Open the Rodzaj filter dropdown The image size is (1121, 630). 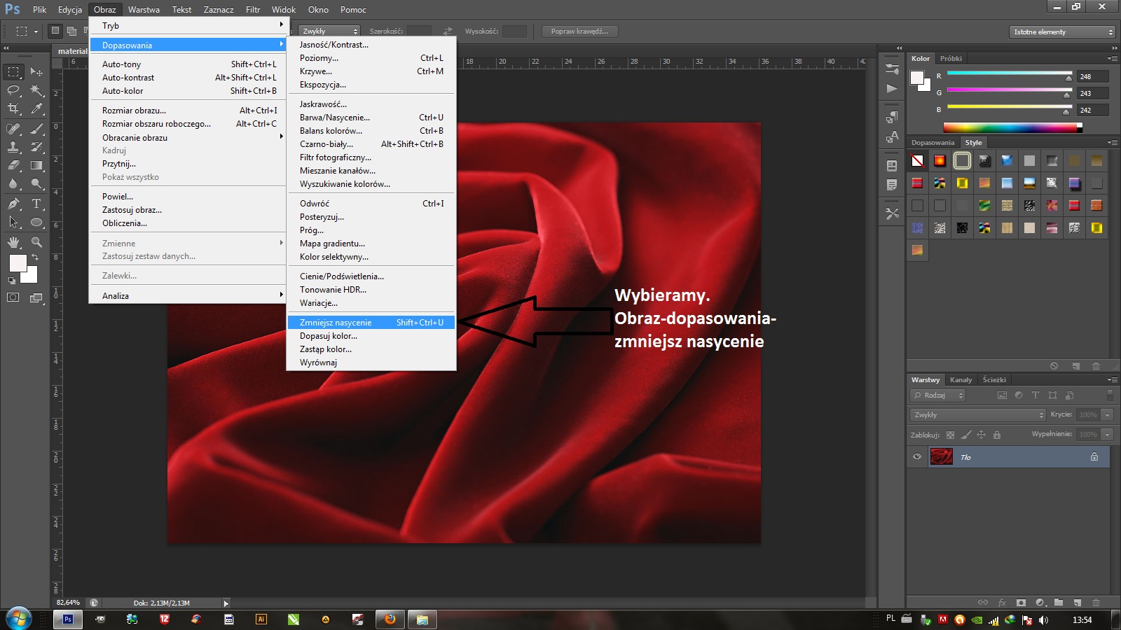pos(938,395)
